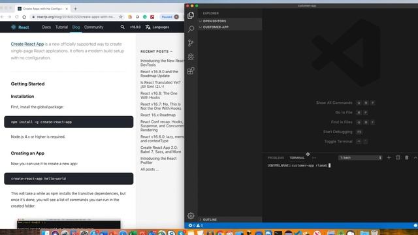This screenshot has width=418, height=235.
Task: Bookmark this page with the star icon
Action: pyautogui.click(x=120, y=17)
